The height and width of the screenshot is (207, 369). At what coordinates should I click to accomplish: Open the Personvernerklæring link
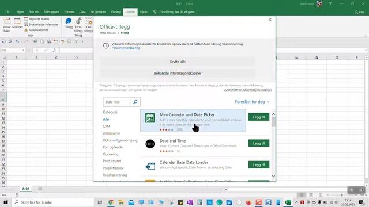tap(126, 48)
